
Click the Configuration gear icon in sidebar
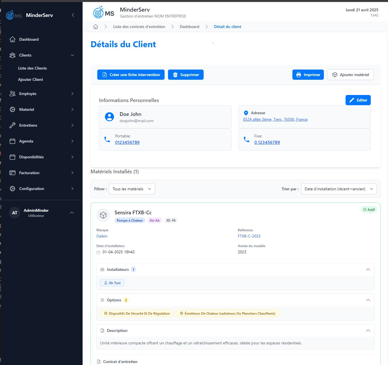(12, 189)
